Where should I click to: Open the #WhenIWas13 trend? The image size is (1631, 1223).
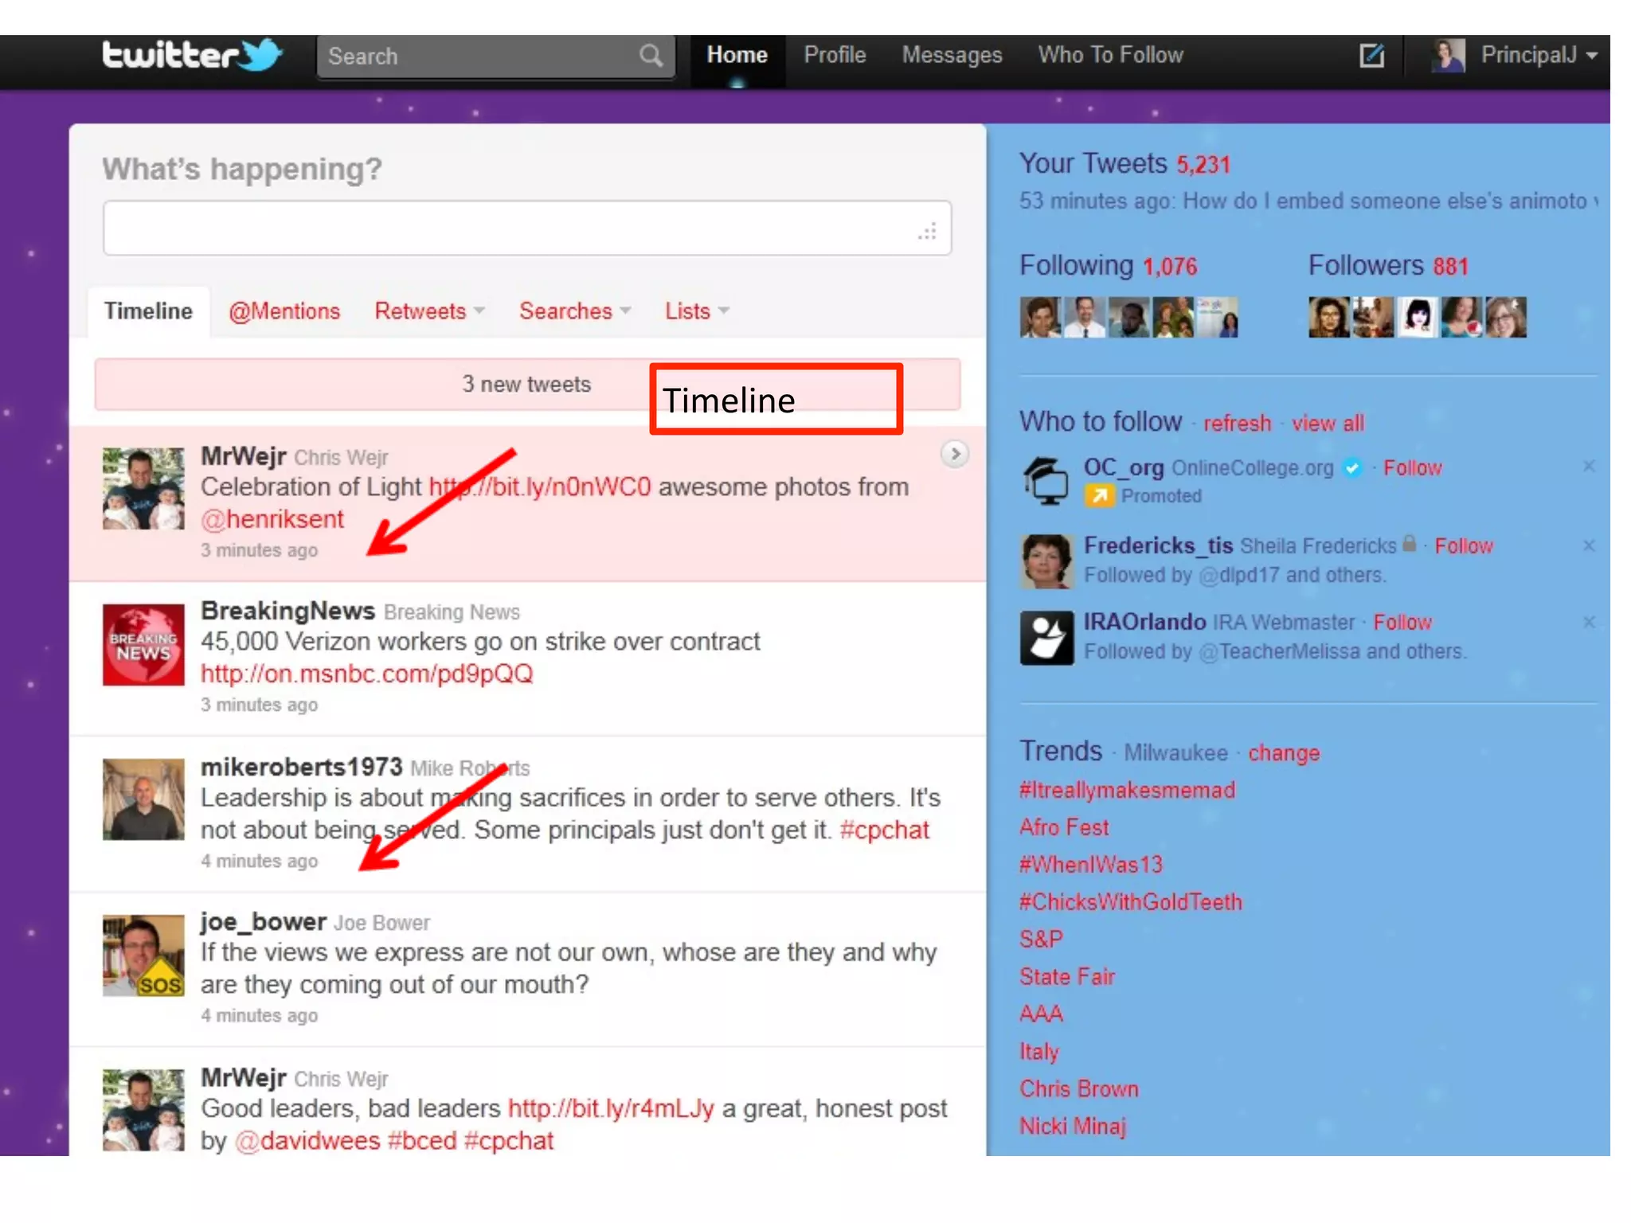click(x=1091, y=865)
